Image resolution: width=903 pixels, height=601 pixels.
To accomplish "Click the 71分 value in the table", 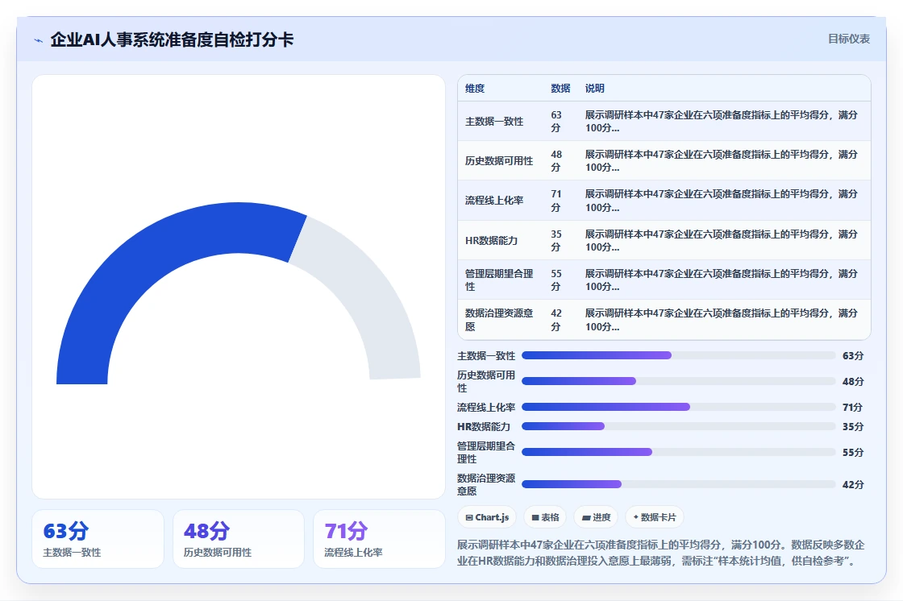I will click(556, 201).
